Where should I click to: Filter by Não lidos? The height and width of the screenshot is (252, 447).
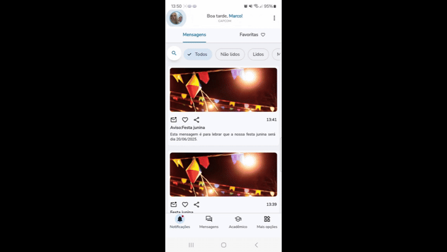(230, 54)
